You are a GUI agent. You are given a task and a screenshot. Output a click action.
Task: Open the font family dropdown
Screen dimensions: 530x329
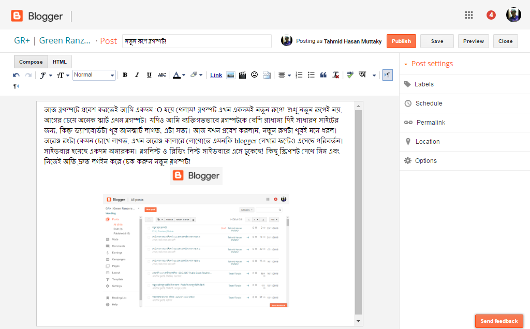point(46,75)
